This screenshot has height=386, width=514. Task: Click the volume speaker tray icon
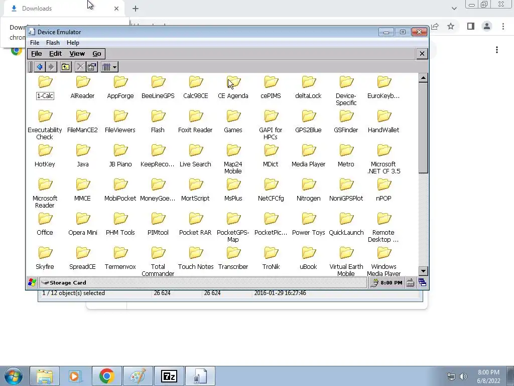click(x=463, y=376)
